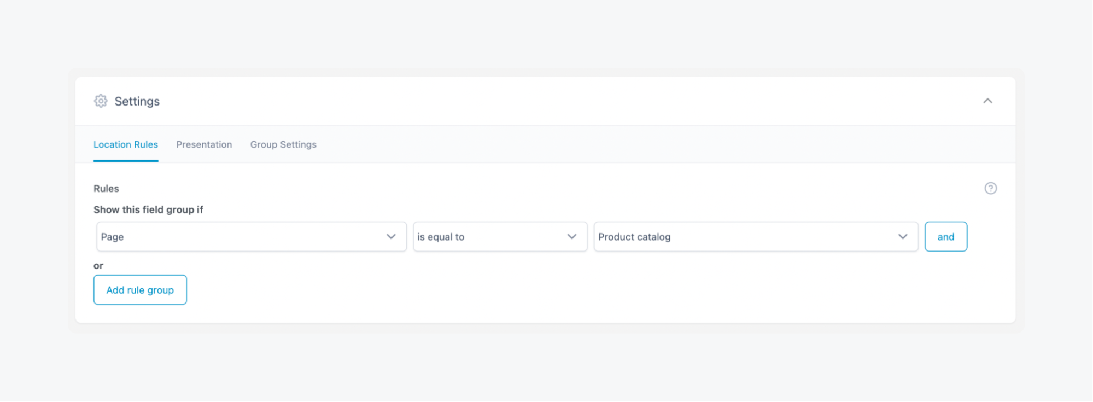Click the 'Show this field group if' label
1093x402 pixels.
[148, 209]
